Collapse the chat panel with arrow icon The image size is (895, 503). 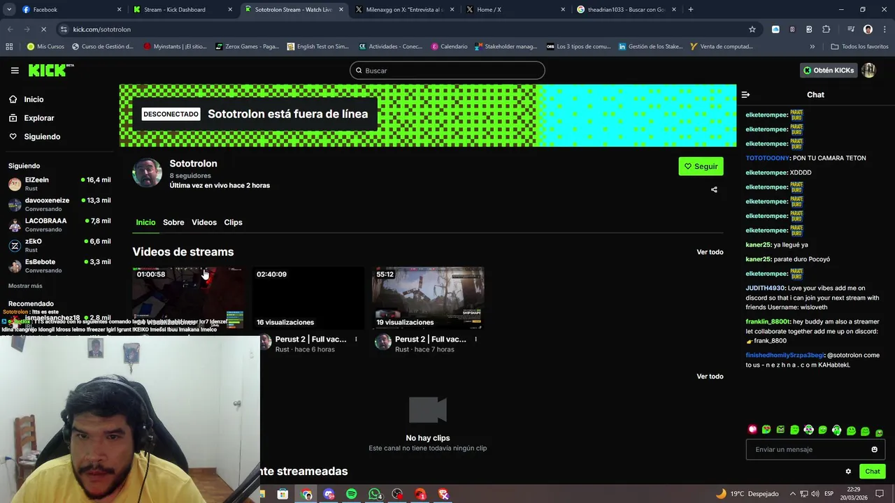pos(745,94)
